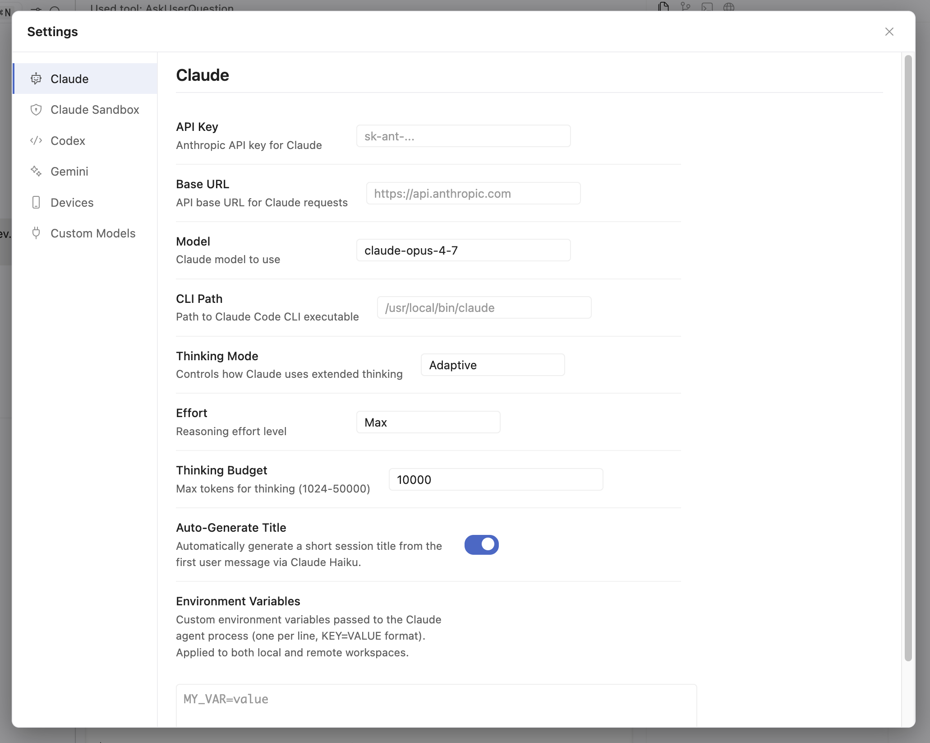The image size is (930, 743).
Task: Click the "CLI Path" label
Action: click(x=199, y=299)
